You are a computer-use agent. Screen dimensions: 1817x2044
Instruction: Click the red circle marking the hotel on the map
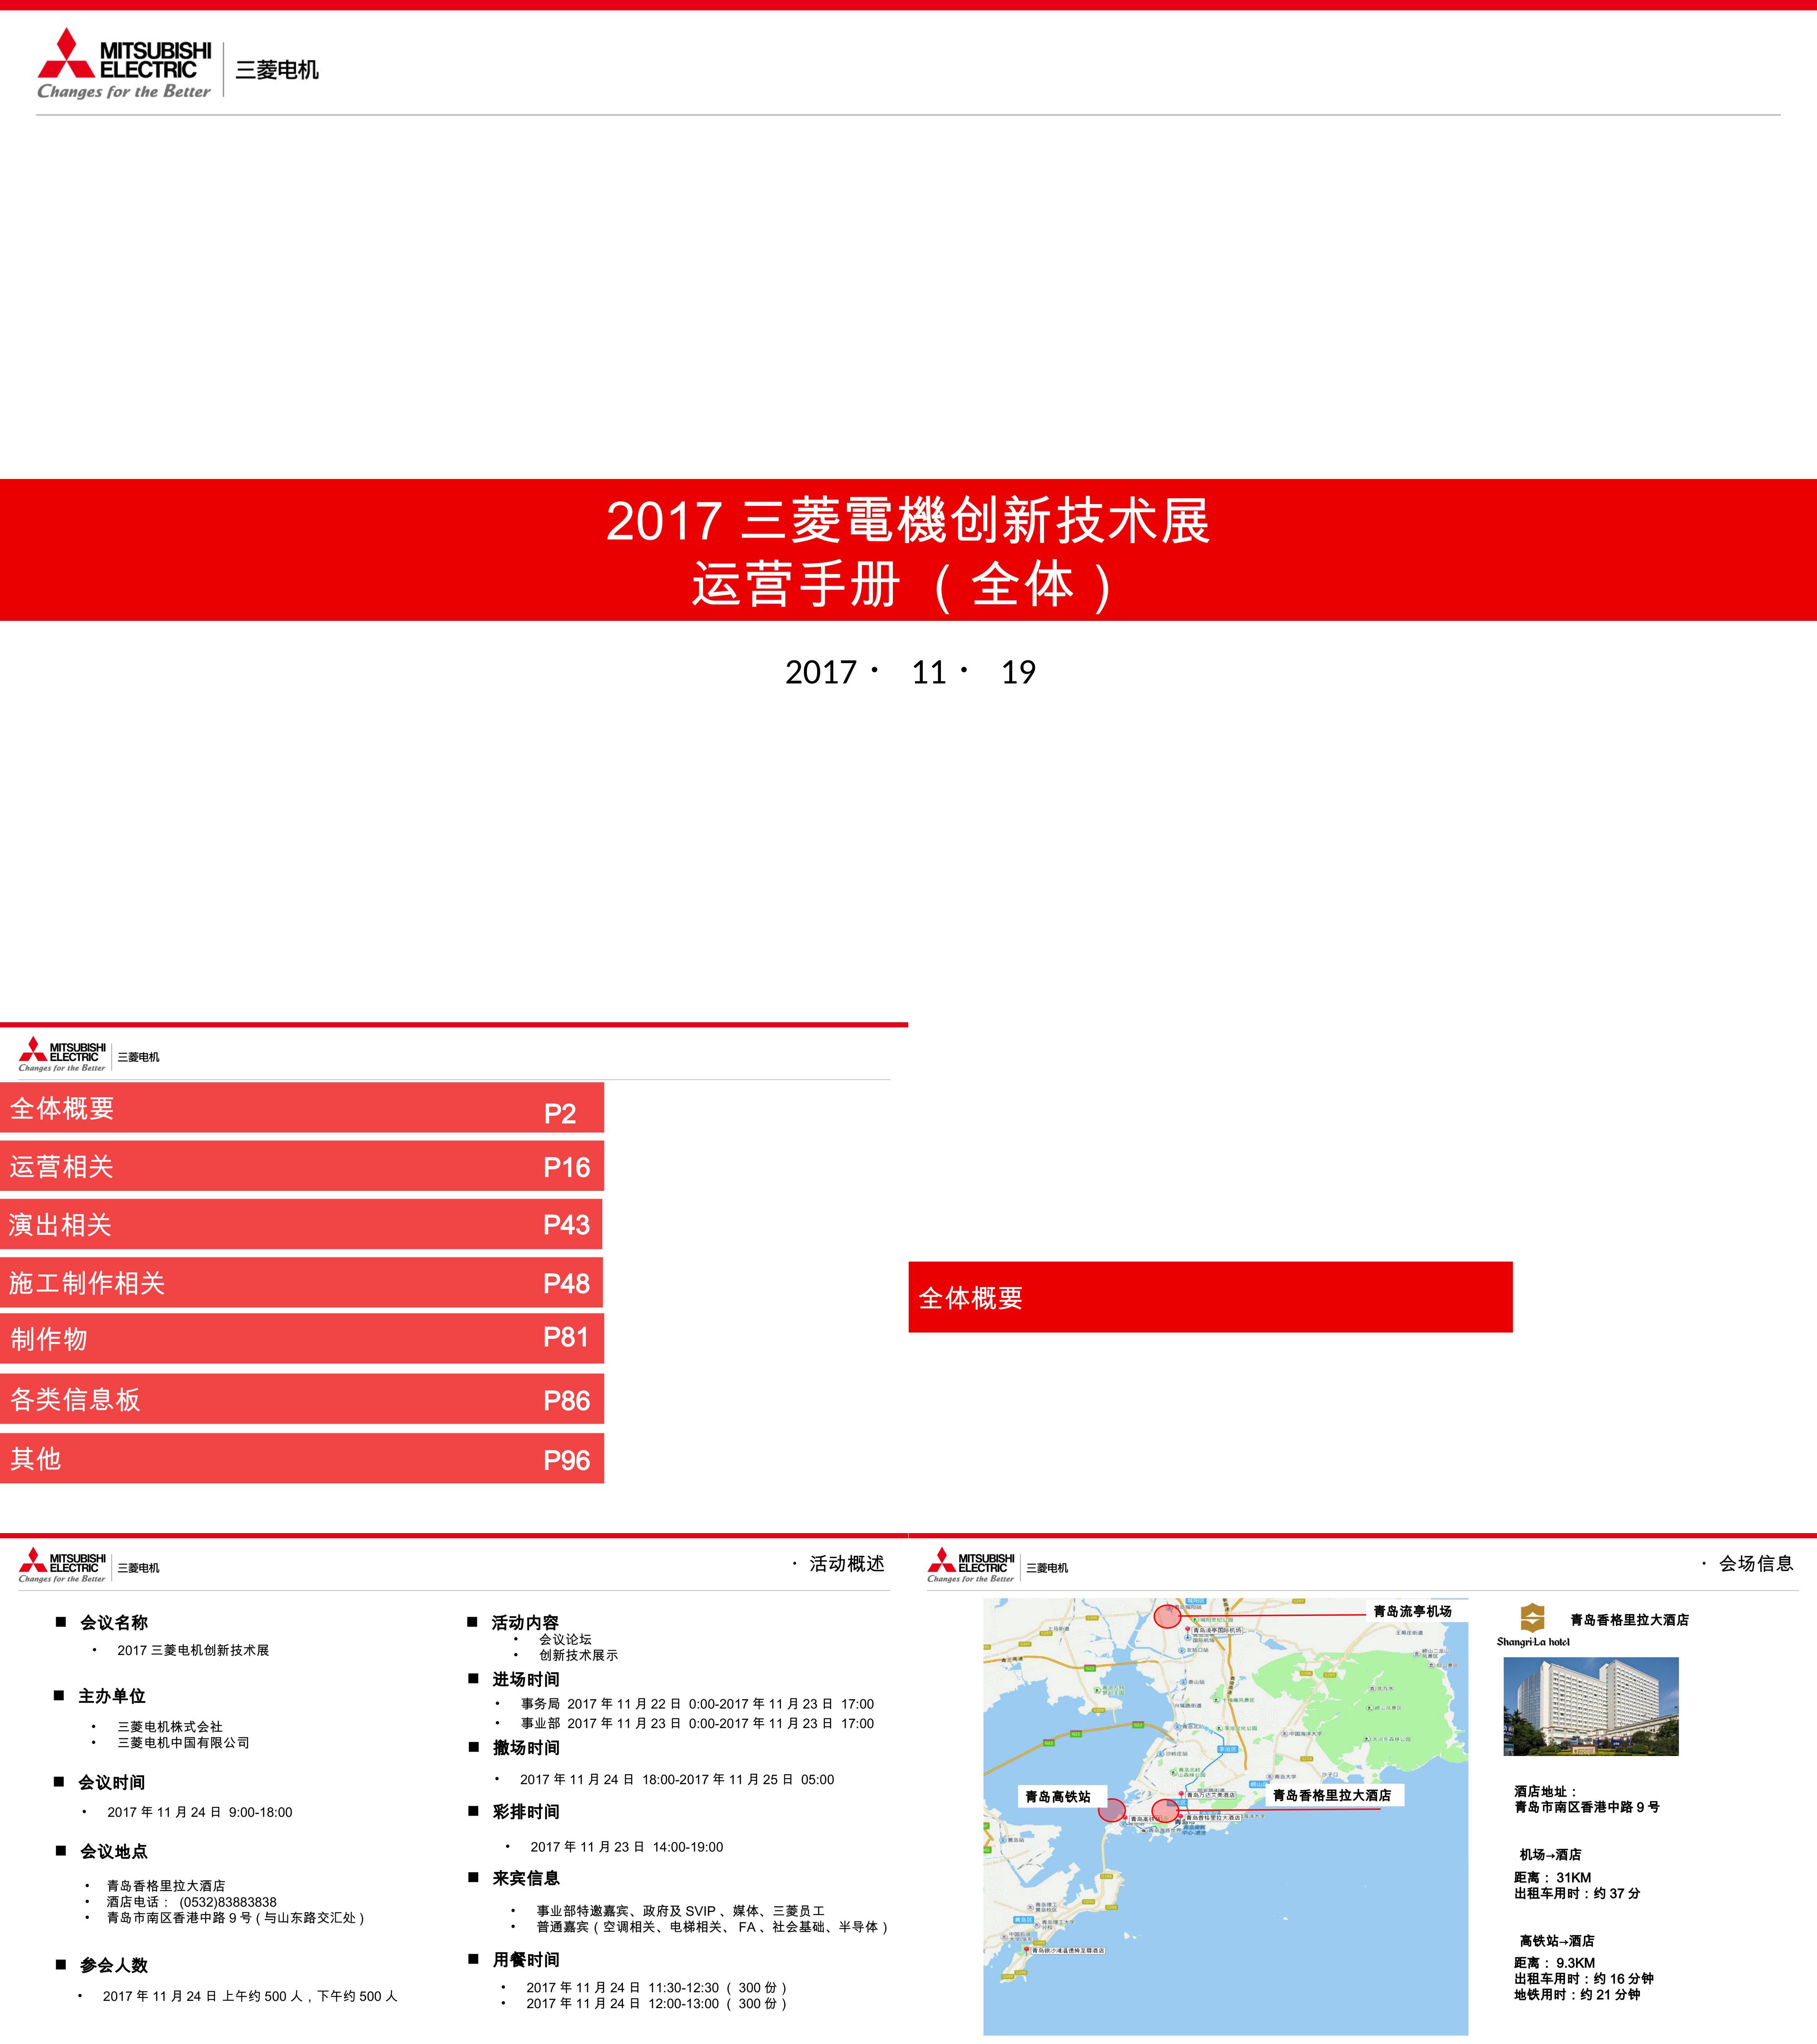click(1165, 1810)
